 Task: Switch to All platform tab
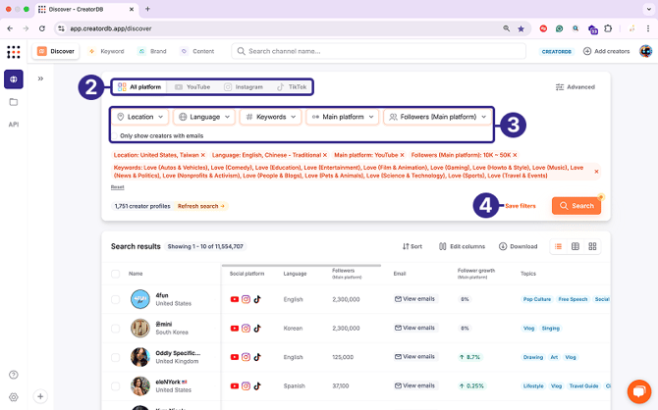[x=139, y=86]
